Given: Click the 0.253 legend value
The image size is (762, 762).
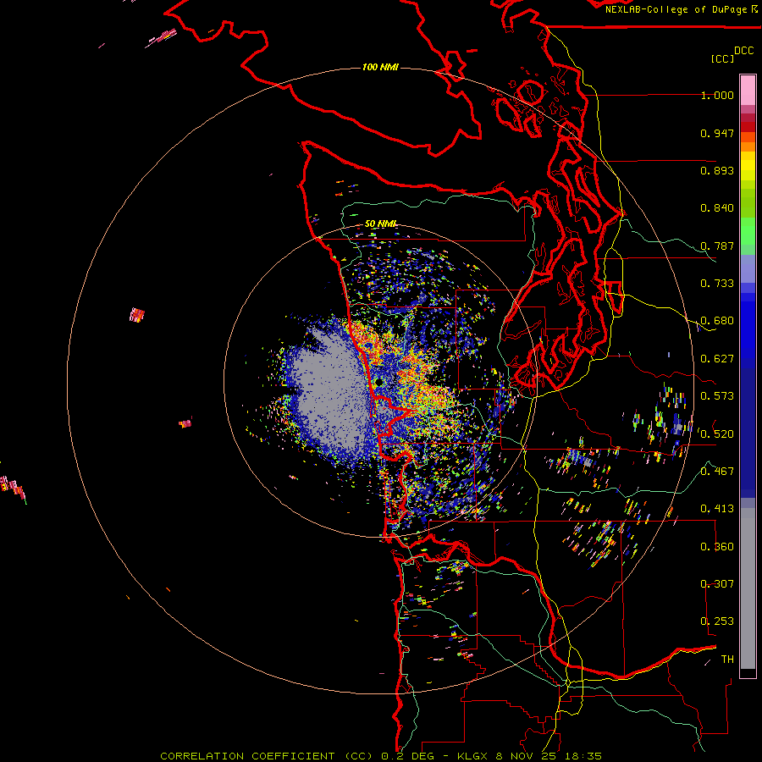Looking at the screenshot, I should click(x=717, y=621).
